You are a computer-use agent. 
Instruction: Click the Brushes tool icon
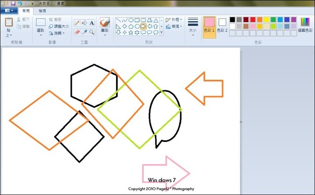[105, 22]
